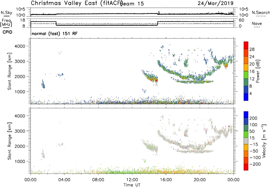
Task: Click the 'Freq. [MHz]' axis label
Action: pyautogui.click(x=6, y=23)
